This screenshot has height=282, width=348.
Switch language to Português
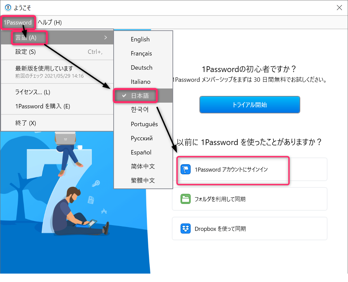coord(143,124)
